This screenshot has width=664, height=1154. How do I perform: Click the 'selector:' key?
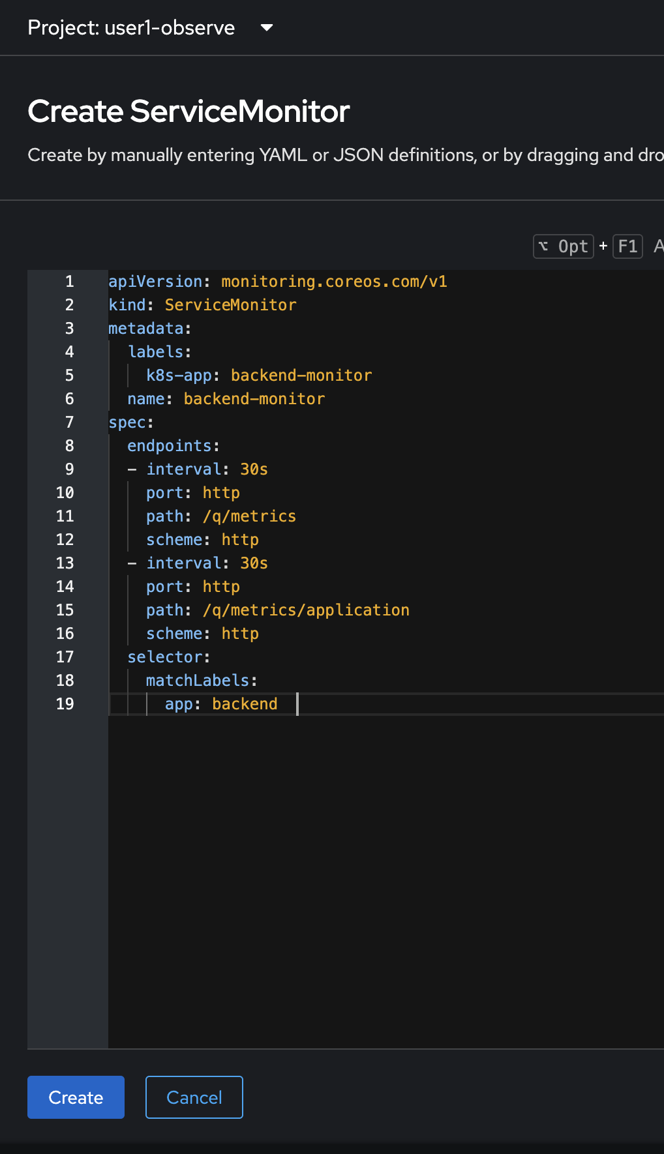click(x=169, y=657)
